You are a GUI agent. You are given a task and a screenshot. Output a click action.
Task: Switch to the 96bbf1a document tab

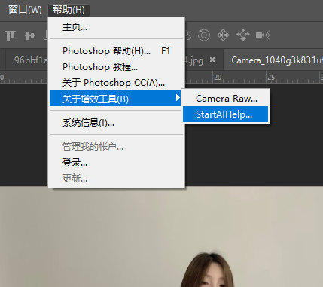pos(27,60)
